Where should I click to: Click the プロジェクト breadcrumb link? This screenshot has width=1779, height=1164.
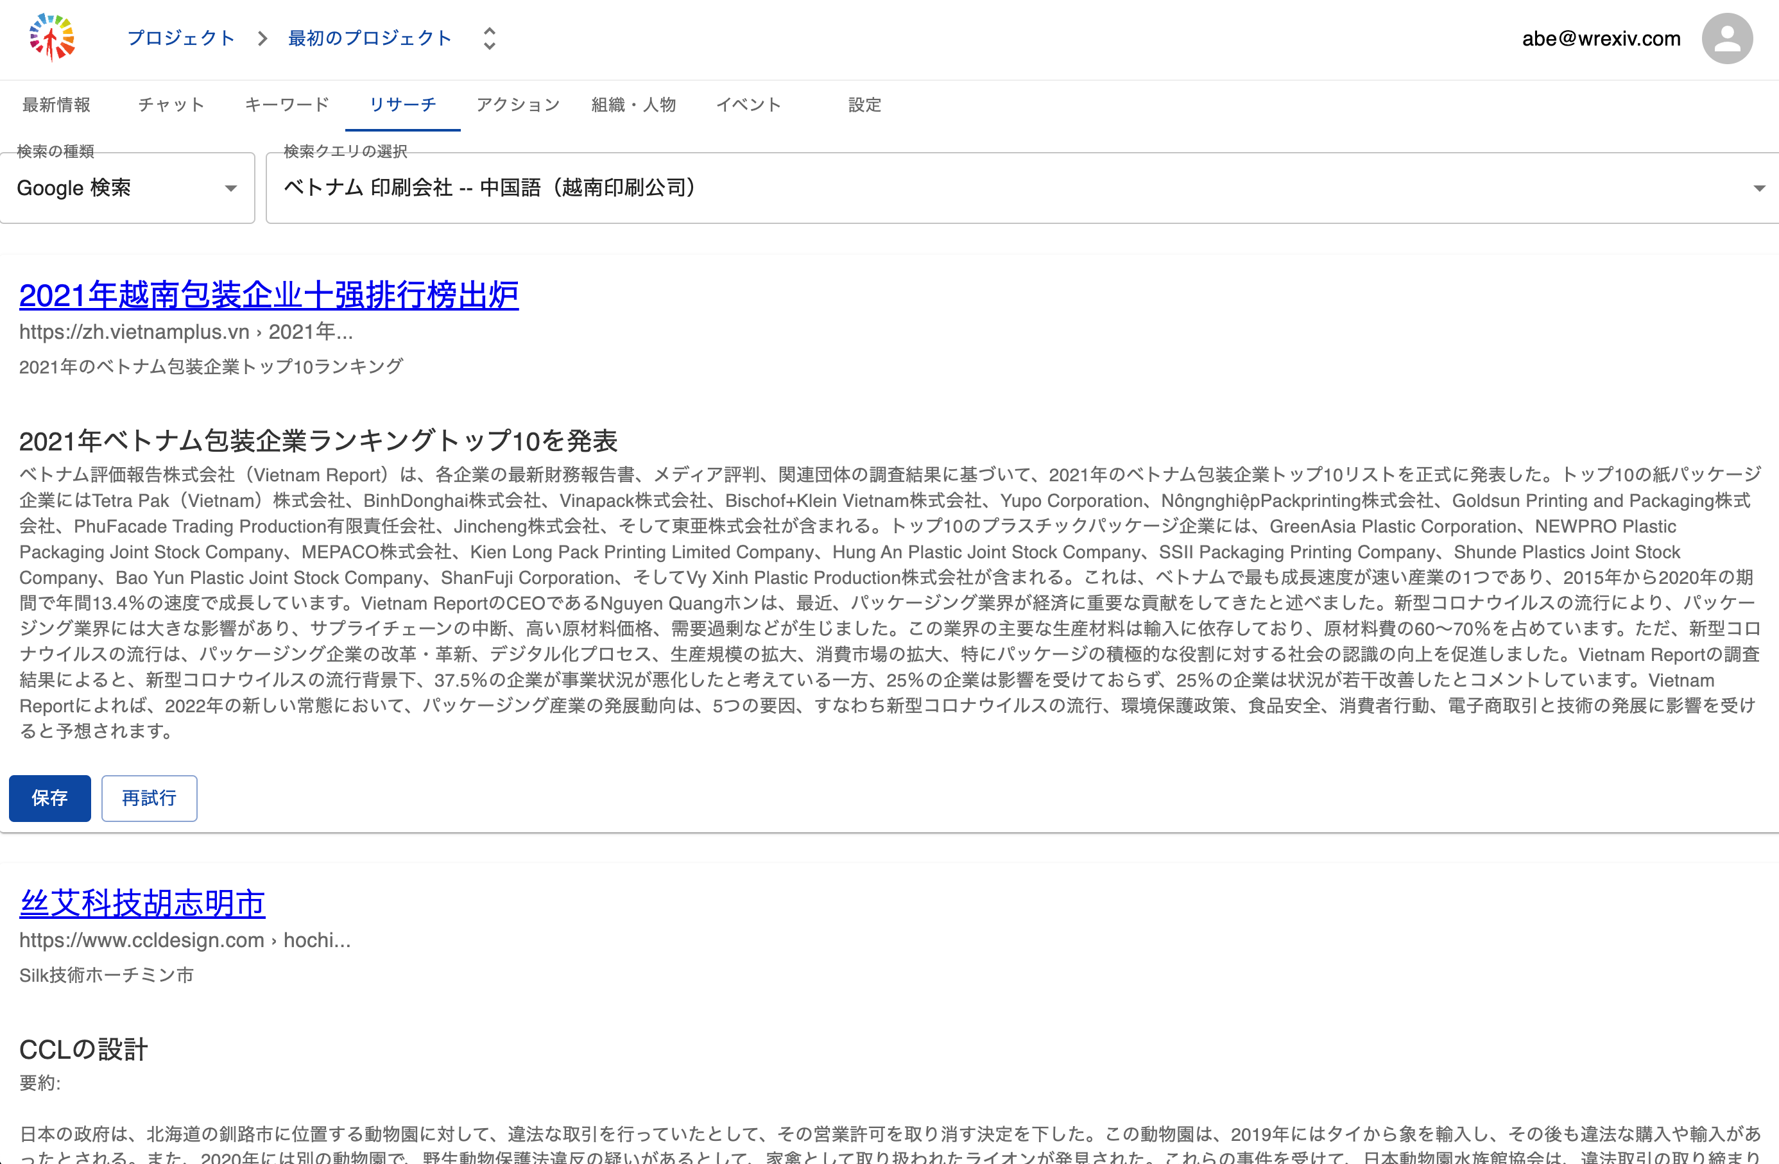182,38
